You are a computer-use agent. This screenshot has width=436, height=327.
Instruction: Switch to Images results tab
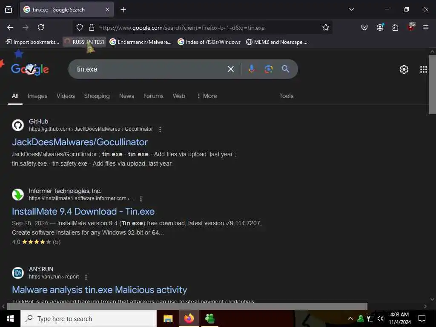(37, 96)
